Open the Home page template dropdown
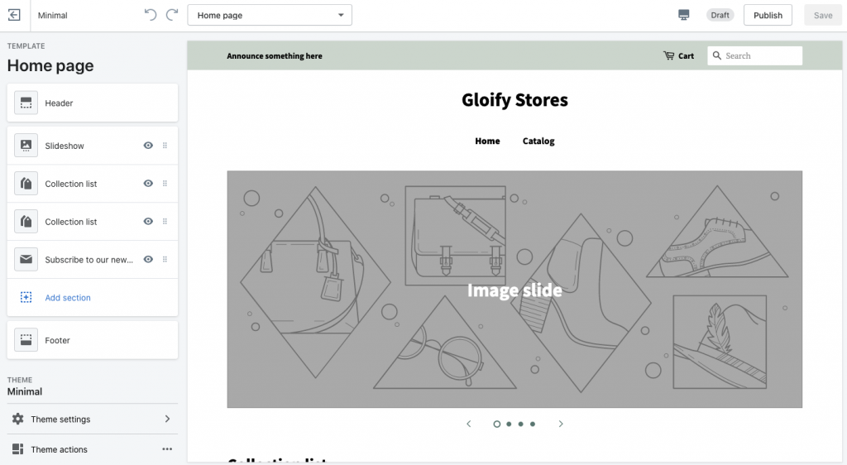 point(270,15)
